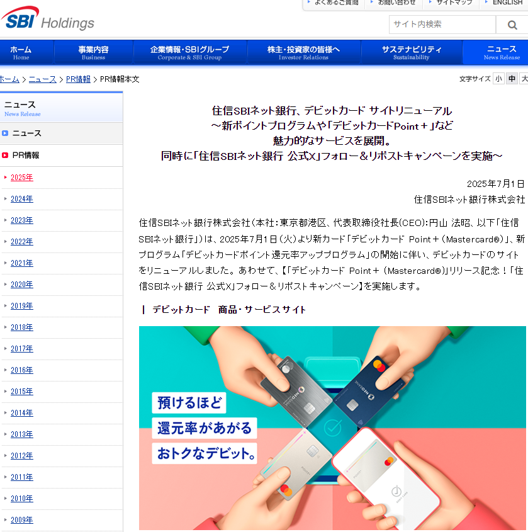Click the SBI Holdings logo
Viewport: 528px width, 532px height.
pyautogui.click(x=47, y=19)
